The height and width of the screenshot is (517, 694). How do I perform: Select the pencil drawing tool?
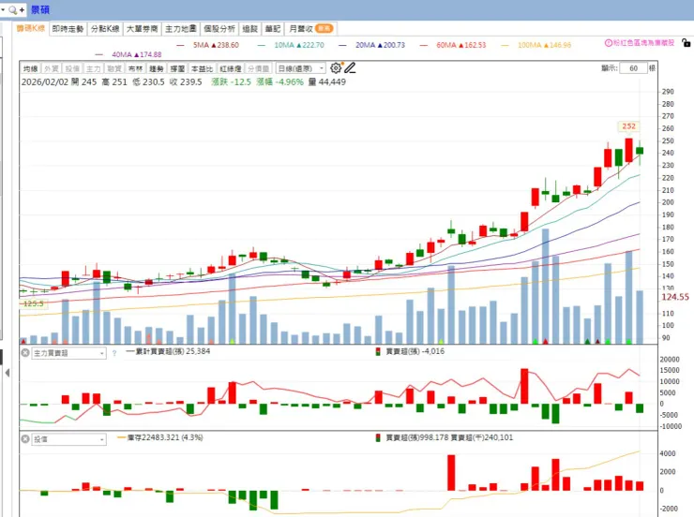(x=350, y=67)
